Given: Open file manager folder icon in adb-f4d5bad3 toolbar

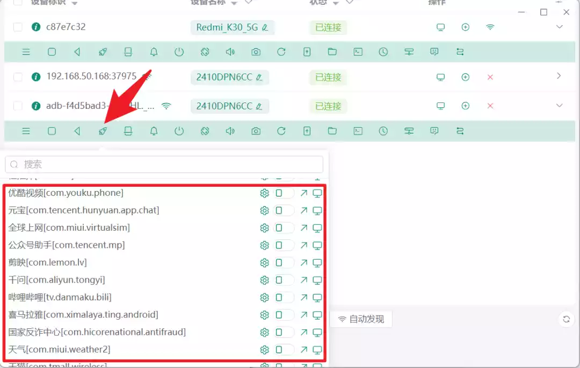Looking at the screenshot, I should coord(332,131).
